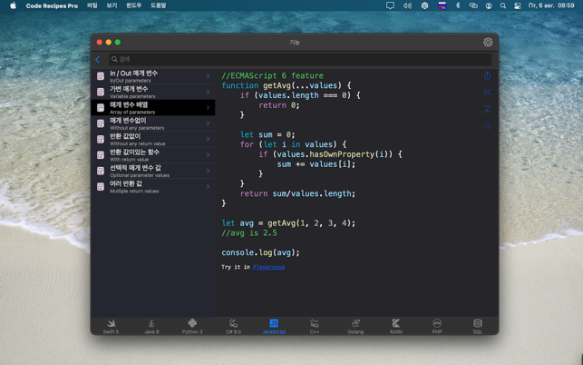Image resolution: width=583 pixels, height=365 pixels.
Task: Click the scissors snippet icon beside the code
Action: pyautogui.click(x=488, y=92)
